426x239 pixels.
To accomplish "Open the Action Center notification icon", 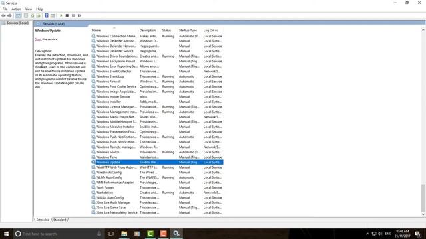I will (x=418, y=234).
